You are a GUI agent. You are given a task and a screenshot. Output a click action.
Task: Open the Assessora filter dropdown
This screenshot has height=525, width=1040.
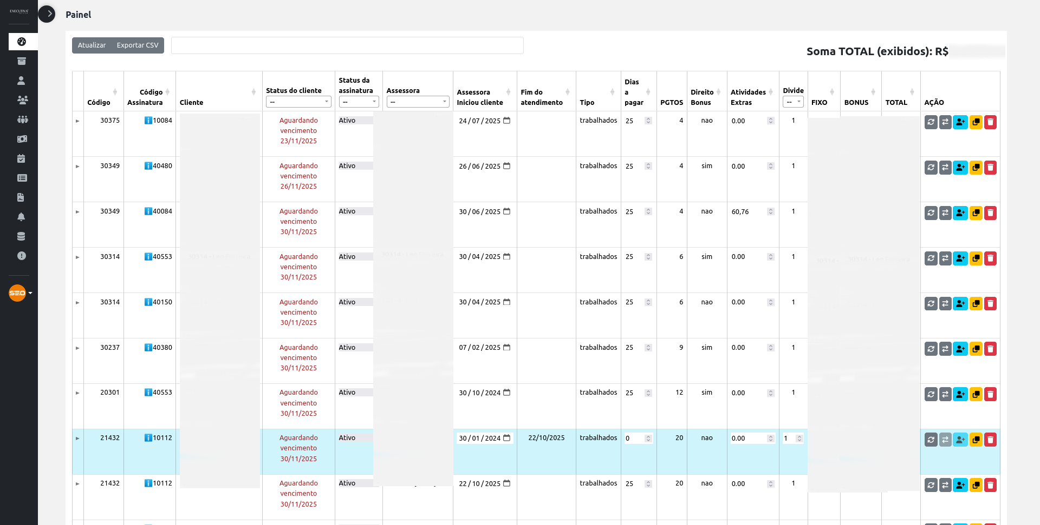pyautogui.click(x=418, y=102)
